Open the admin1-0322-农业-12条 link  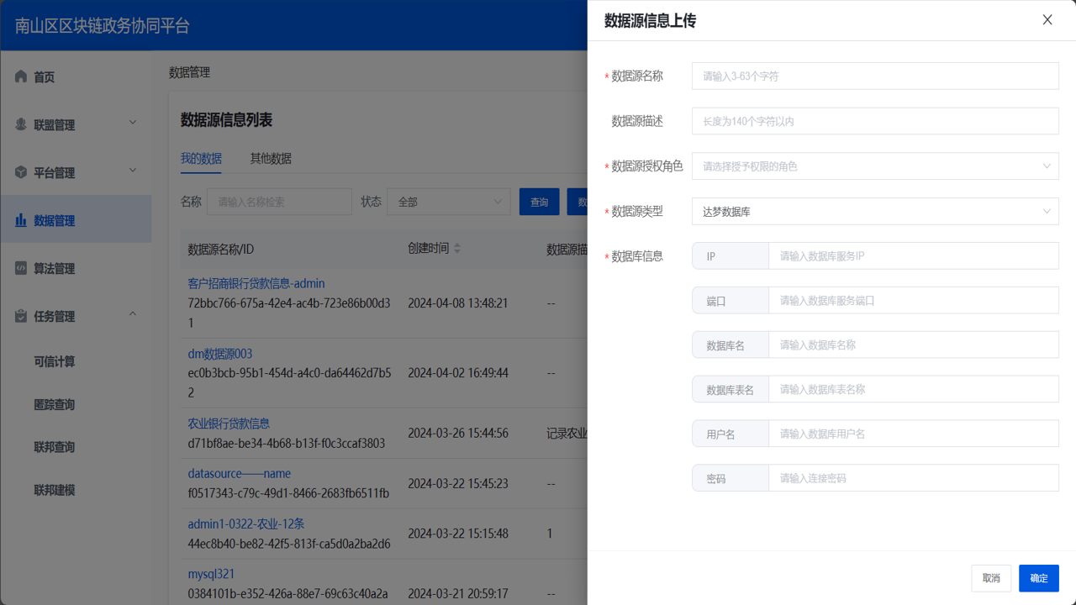[246, 523]
